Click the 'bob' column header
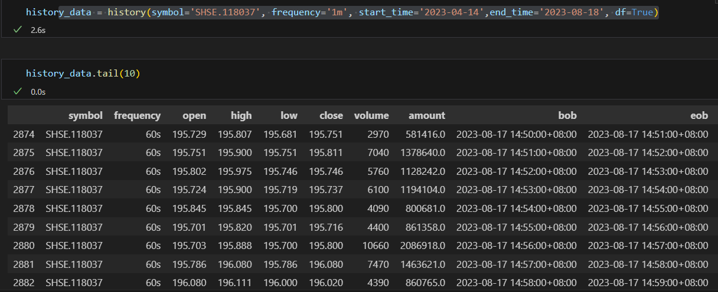Screen dimensions: 718x292 click(x=567, y=115)
